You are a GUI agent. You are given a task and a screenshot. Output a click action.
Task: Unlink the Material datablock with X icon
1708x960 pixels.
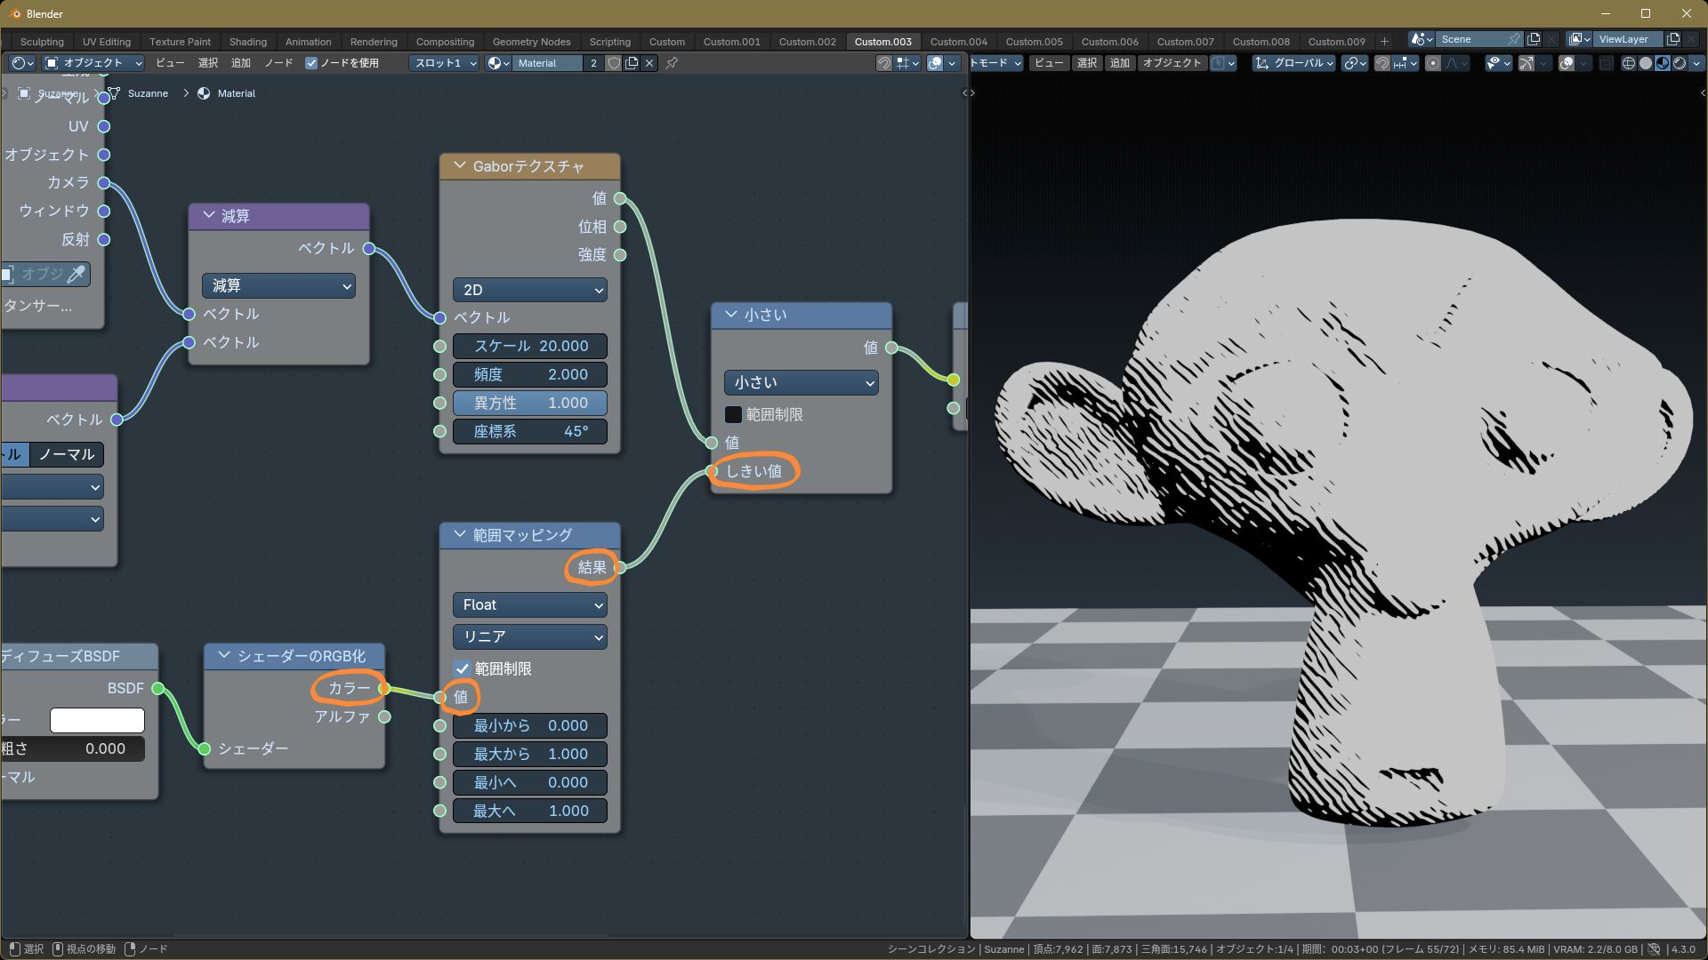649,63
